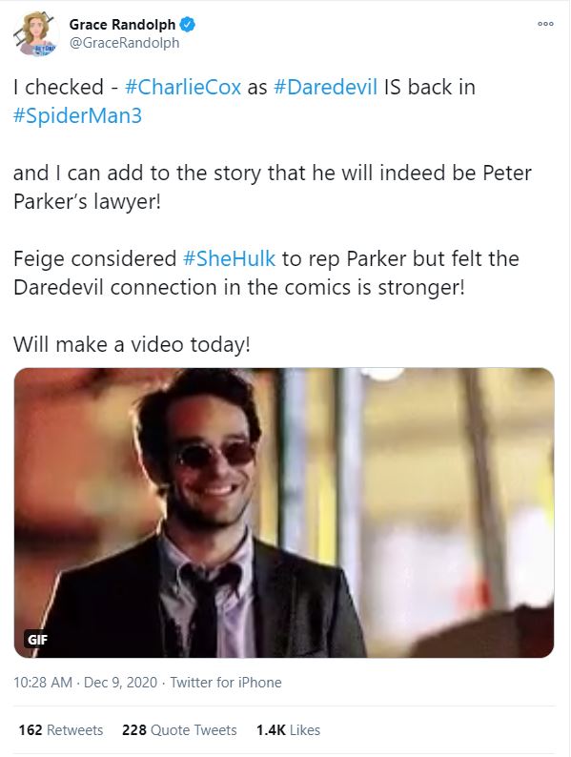Open the @GraceRandolph handle link
Screen dimensions: 571x757
tap(124, 43)
